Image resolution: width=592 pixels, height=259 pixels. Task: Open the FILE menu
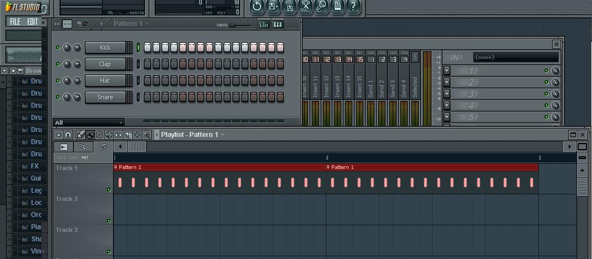click(15, 22)
